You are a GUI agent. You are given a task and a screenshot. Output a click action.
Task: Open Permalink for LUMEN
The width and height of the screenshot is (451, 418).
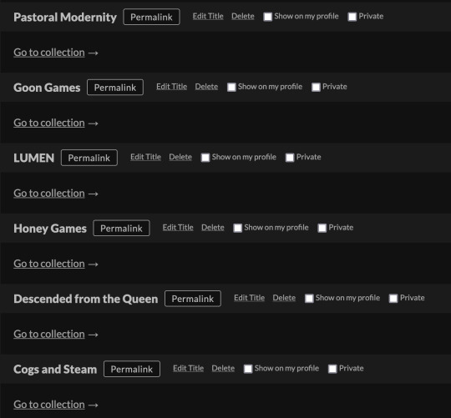89,158
